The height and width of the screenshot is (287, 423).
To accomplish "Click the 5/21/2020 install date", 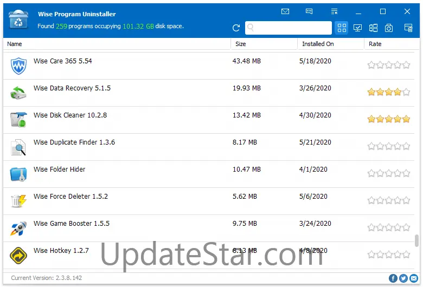I will [x=315, y=142].
